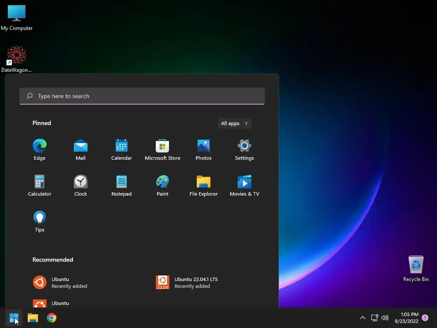
Task: Open Edge from pinned apps
Action: (40, 150)
